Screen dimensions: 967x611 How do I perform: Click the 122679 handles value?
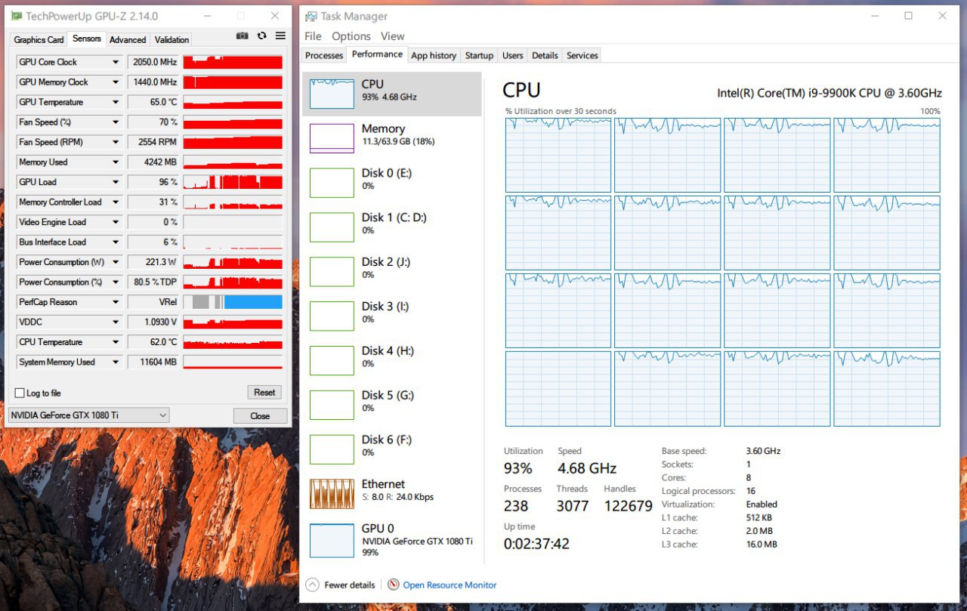tap(628, 506)
